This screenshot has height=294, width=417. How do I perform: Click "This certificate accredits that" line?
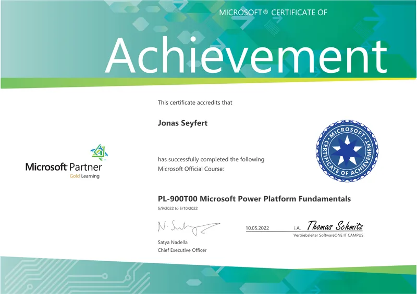coord(195,103)
